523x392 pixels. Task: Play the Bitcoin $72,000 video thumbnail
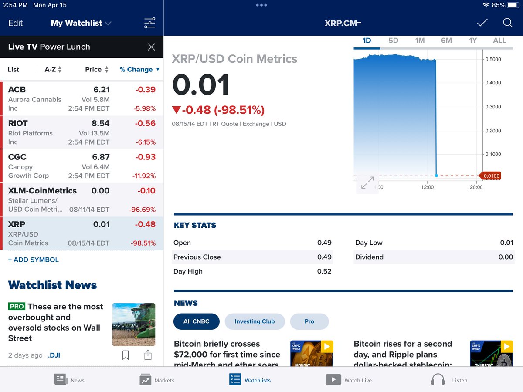coord(312,353)
